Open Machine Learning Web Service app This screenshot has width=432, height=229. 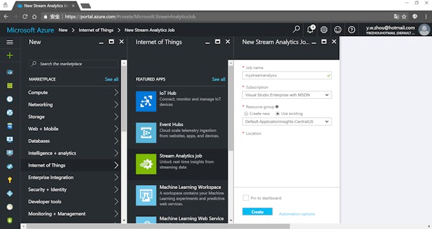point(191,219)
